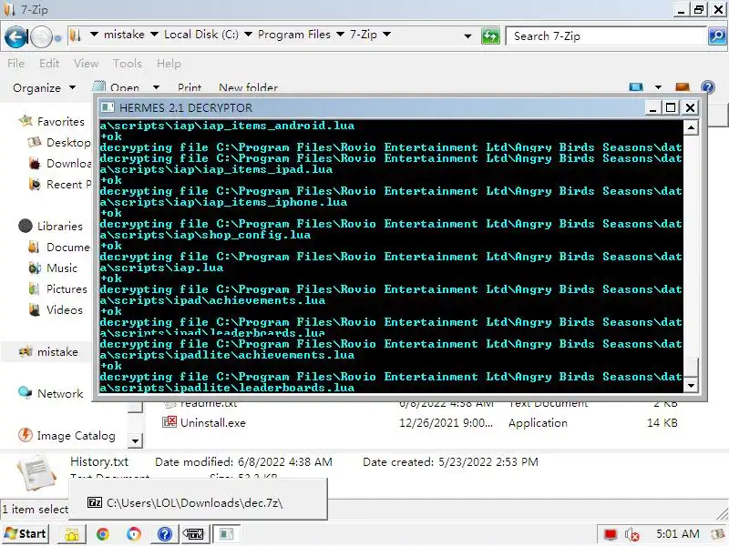
Task: Click the keyboard taskbar icon
Action: click(193, 534)
